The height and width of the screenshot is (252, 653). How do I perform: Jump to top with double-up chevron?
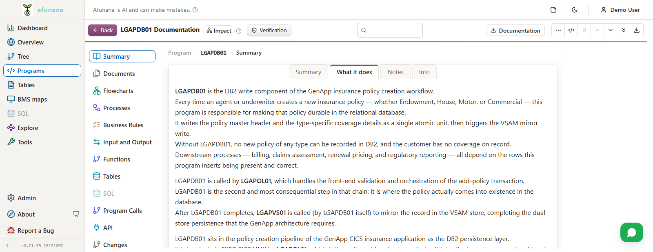tap(584, 30)
